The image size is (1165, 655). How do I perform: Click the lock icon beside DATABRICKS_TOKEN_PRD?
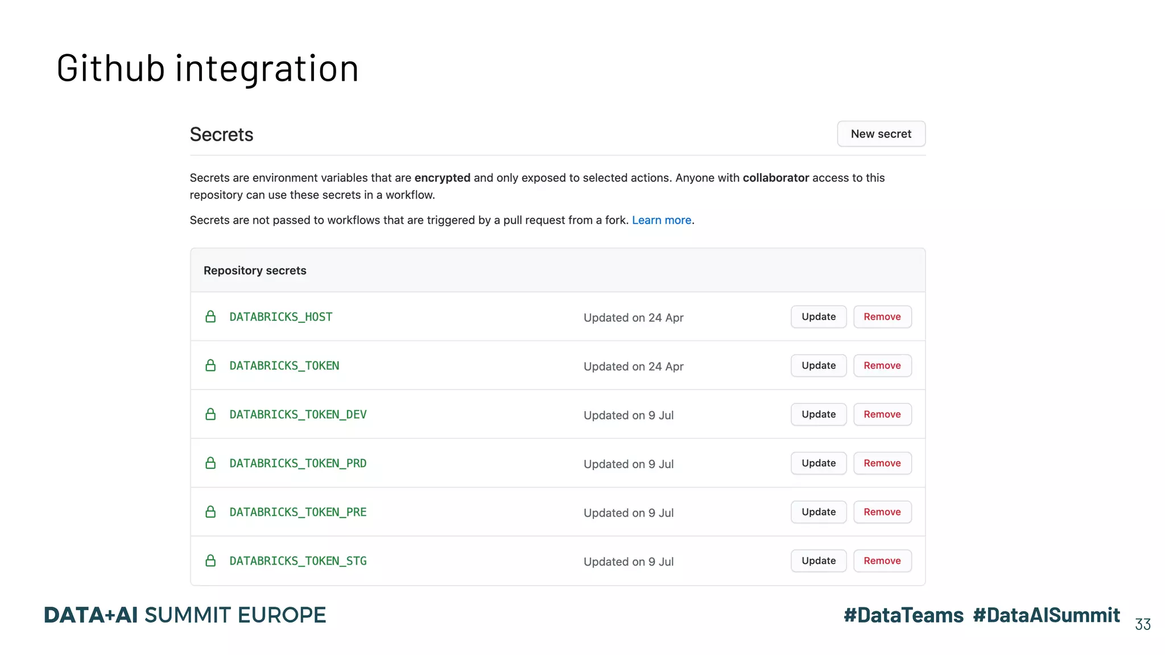point(210,463)
